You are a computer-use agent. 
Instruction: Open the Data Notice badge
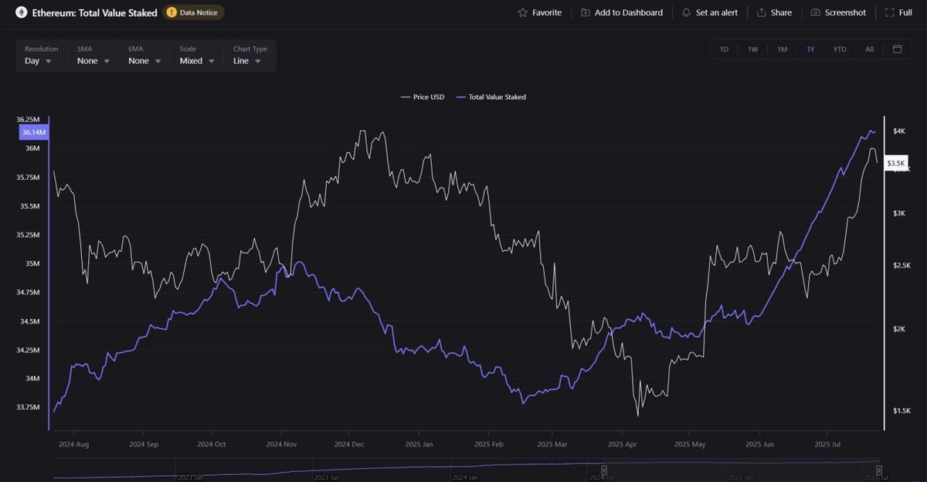[x=193, y=12]
